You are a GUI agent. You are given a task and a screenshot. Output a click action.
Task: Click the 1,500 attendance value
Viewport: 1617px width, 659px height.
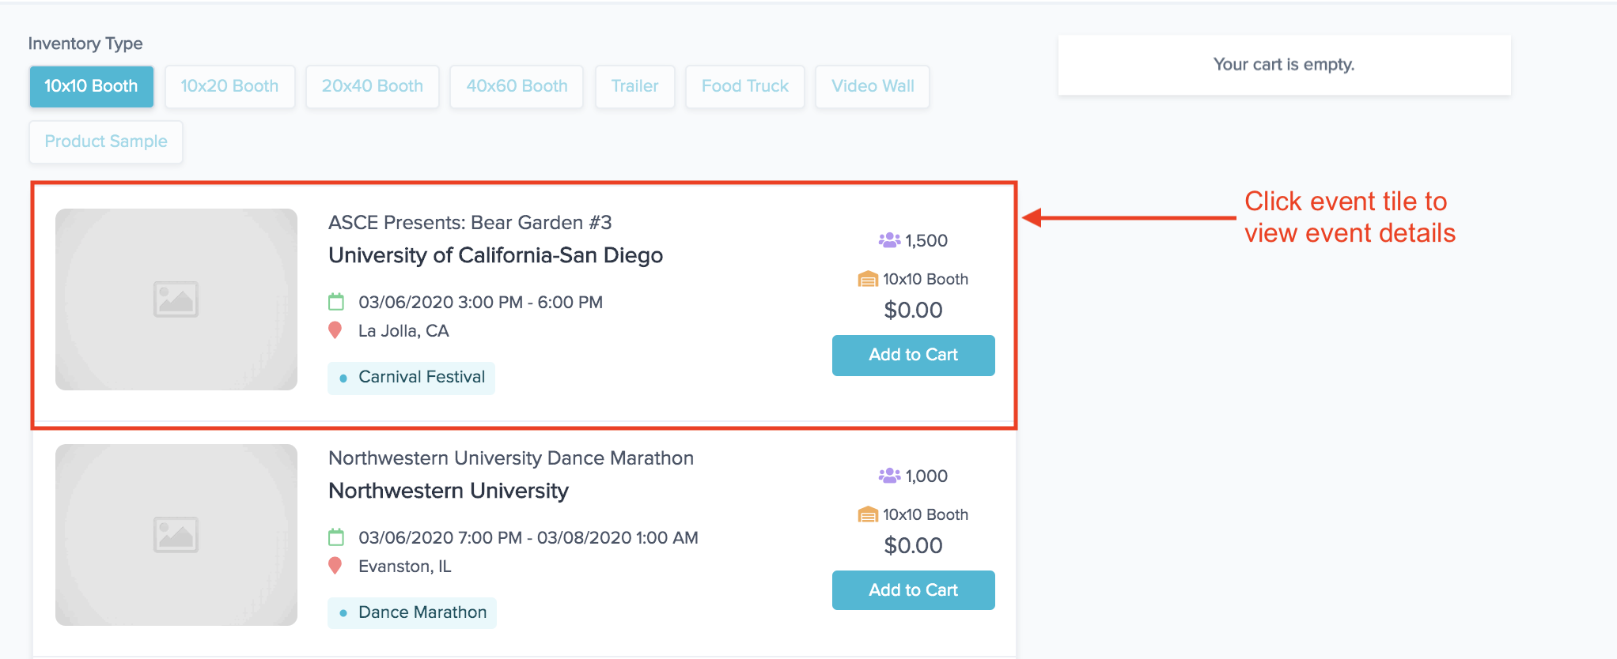[x=926, y=241]
